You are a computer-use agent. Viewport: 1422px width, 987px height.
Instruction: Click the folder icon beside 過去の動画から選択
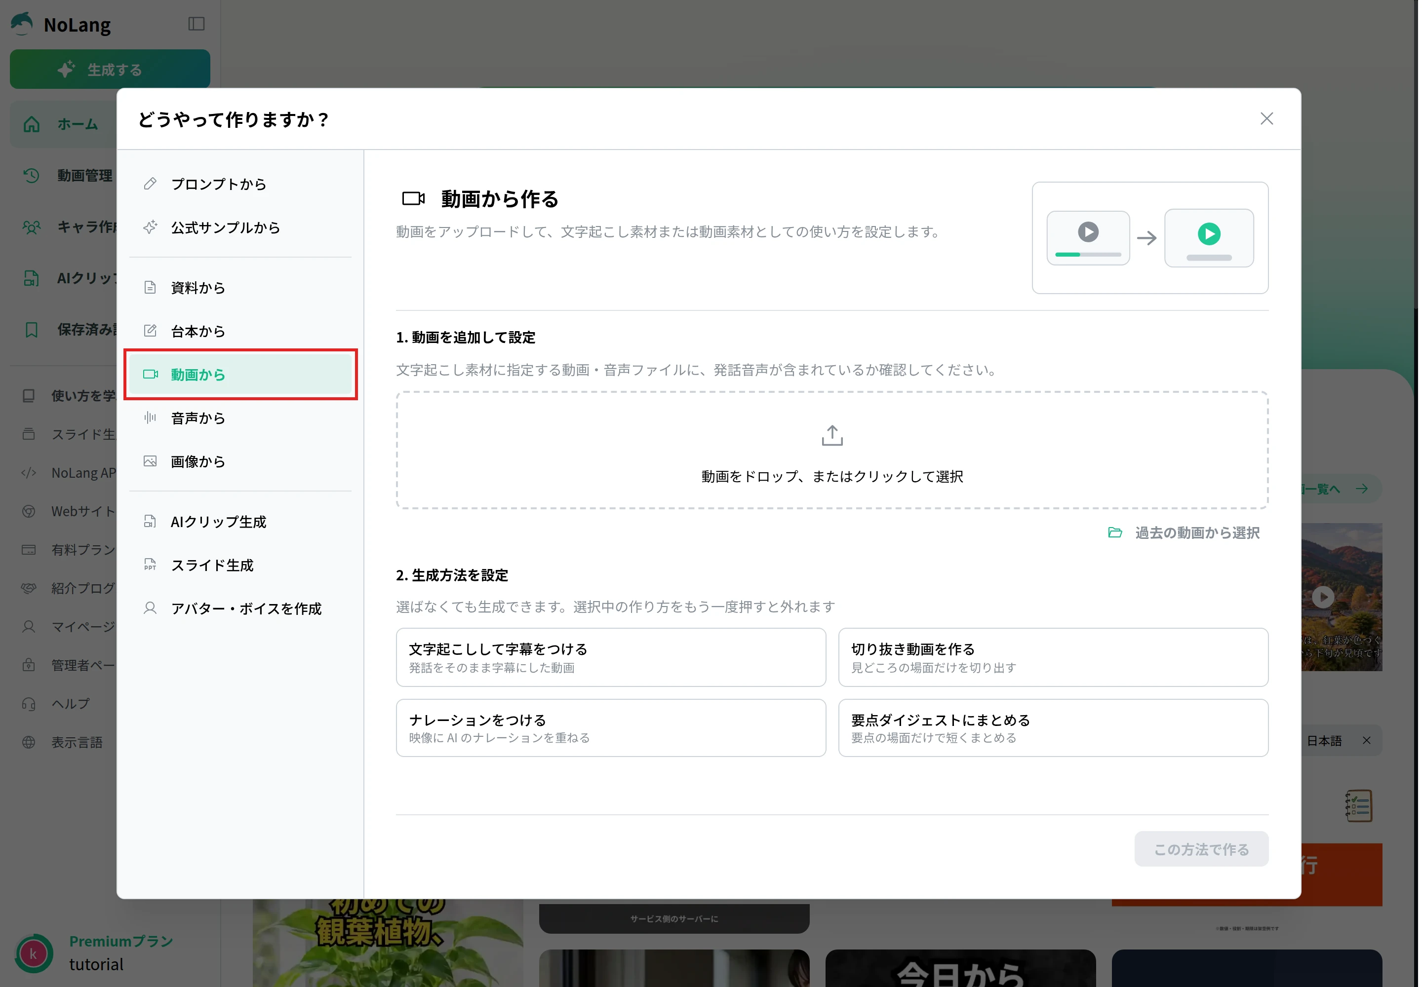point(1114,532)
